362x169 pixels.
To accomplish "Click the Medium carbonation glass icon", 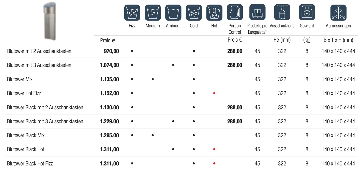I will [153, 13].
